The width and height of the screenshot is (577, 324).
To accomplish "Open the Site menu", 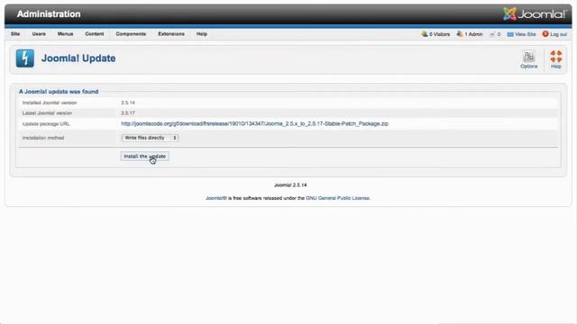I will [x=15, y=34].
